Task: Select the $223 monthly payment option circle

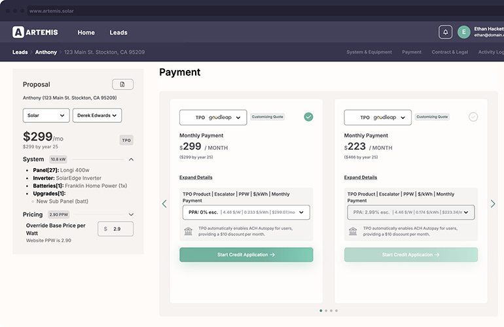Action: click(473, 117)
